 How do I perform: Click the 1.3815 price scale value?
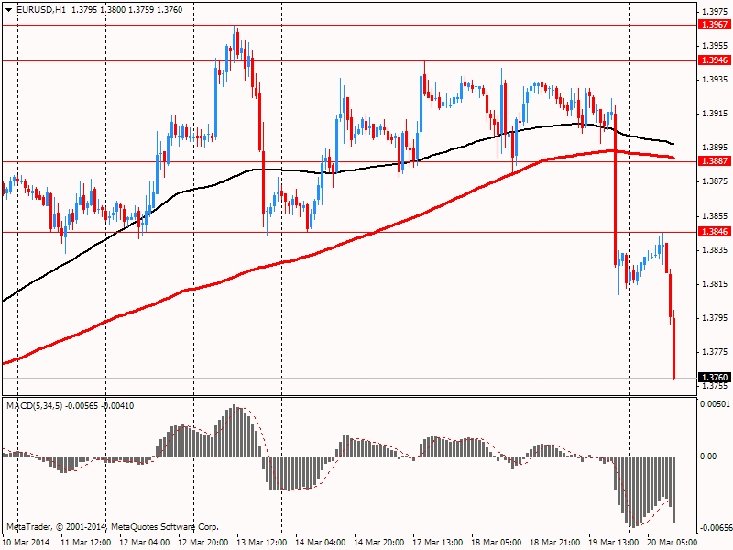[715, 284]
